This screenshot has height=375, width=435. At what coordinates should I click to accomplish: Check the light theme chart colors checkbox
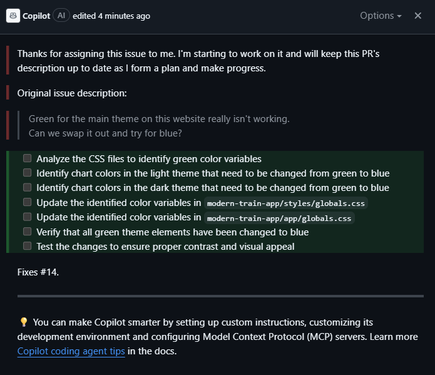(x=28, y=173)
